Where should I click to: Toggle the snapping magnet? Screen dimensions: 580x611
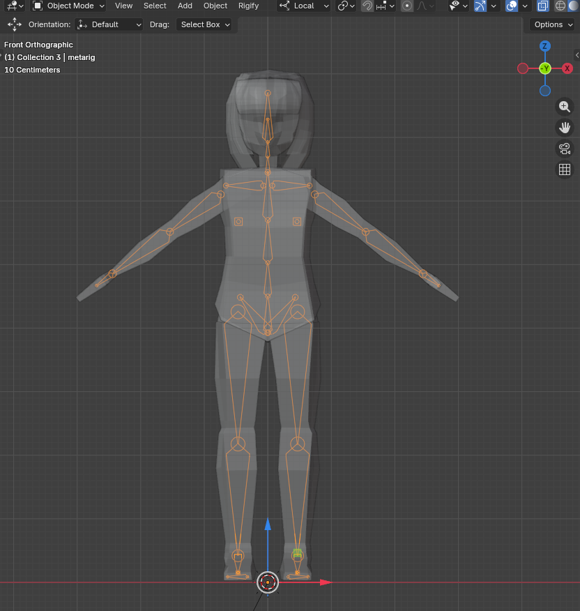367,6
